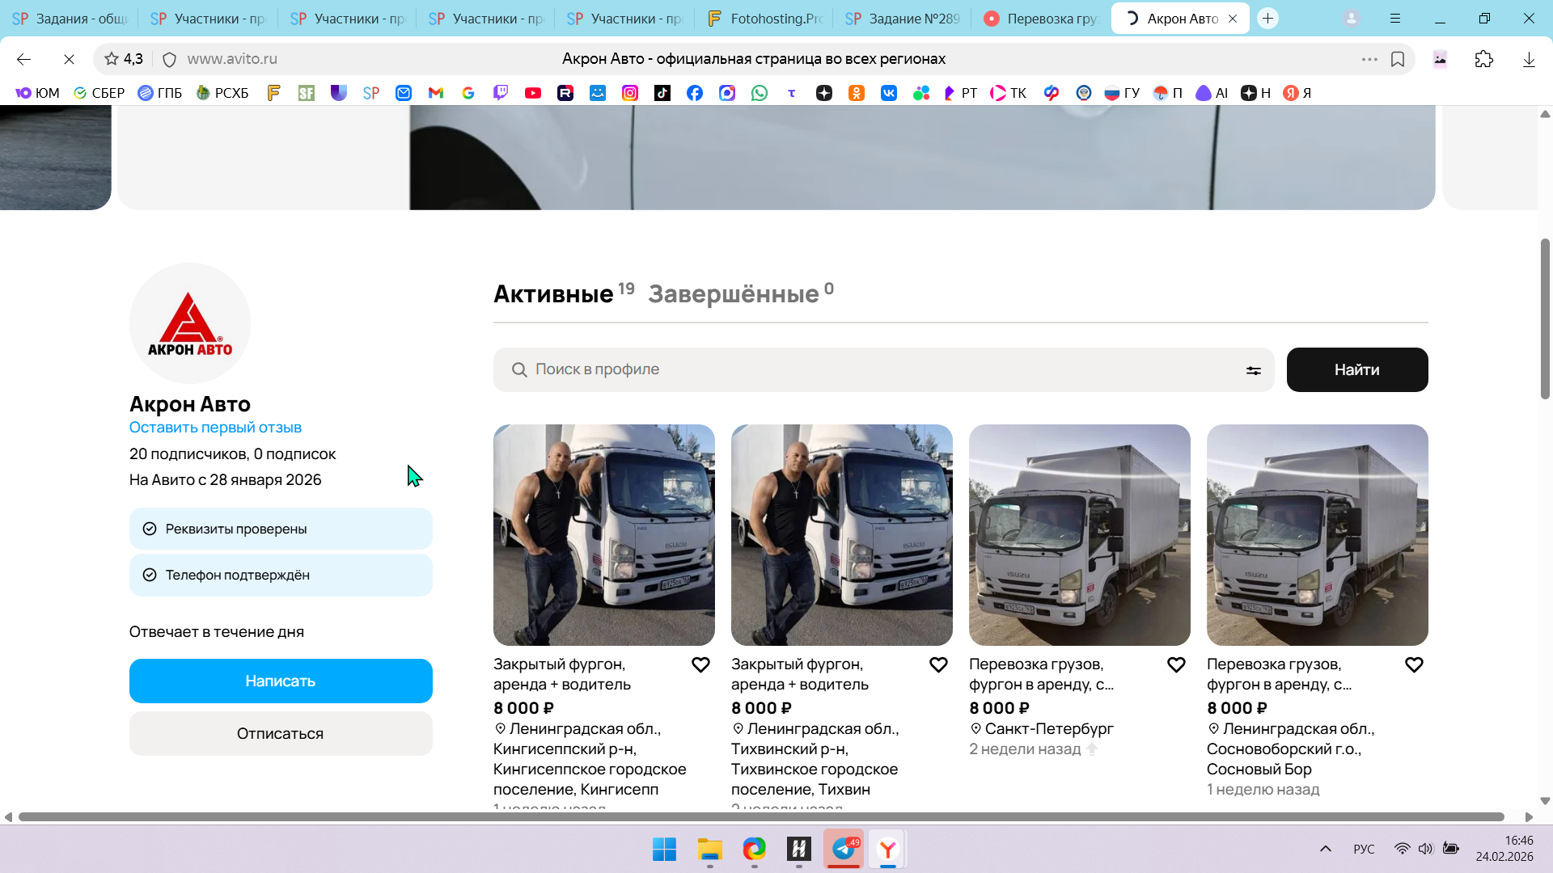The image size is (1553, 873).
Task: Click the YouTube bookmark icon
Action: (533, 93)
